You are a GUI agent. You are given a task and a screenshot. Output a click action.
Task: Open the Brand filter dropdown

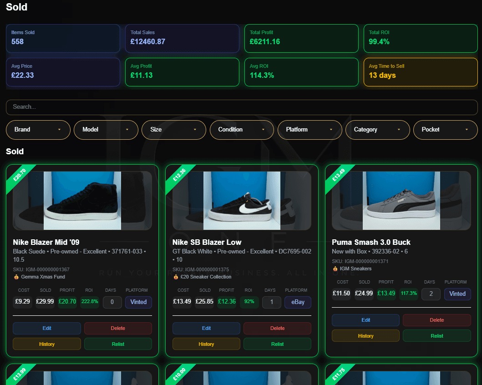coord(38,130)
